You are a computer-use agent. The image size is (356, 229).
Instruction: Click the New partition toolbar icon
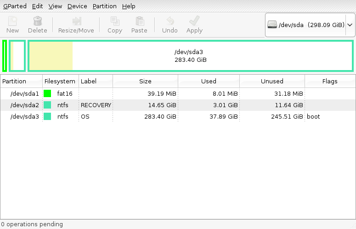pyautogui.click(x=13, y=21)
